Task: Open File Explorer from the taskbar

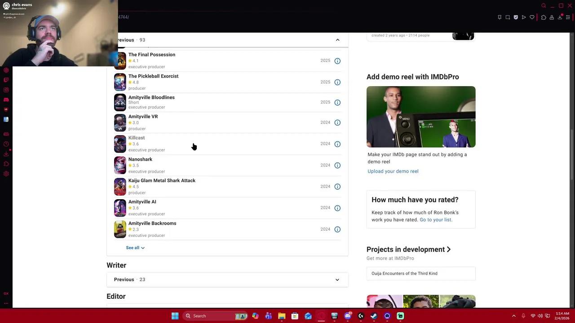Action: click(282, 316)
